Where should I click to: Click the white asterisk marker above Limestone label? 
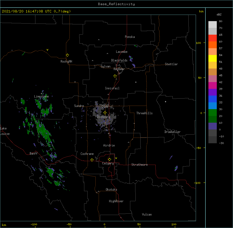[x=41, y=94]
